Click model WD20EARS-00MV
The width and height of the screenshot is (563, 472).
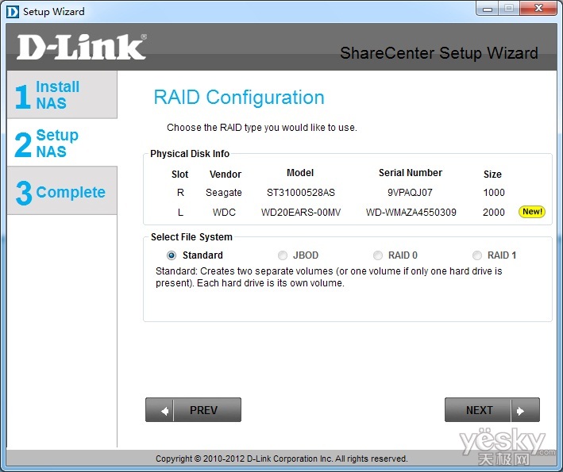301,213
